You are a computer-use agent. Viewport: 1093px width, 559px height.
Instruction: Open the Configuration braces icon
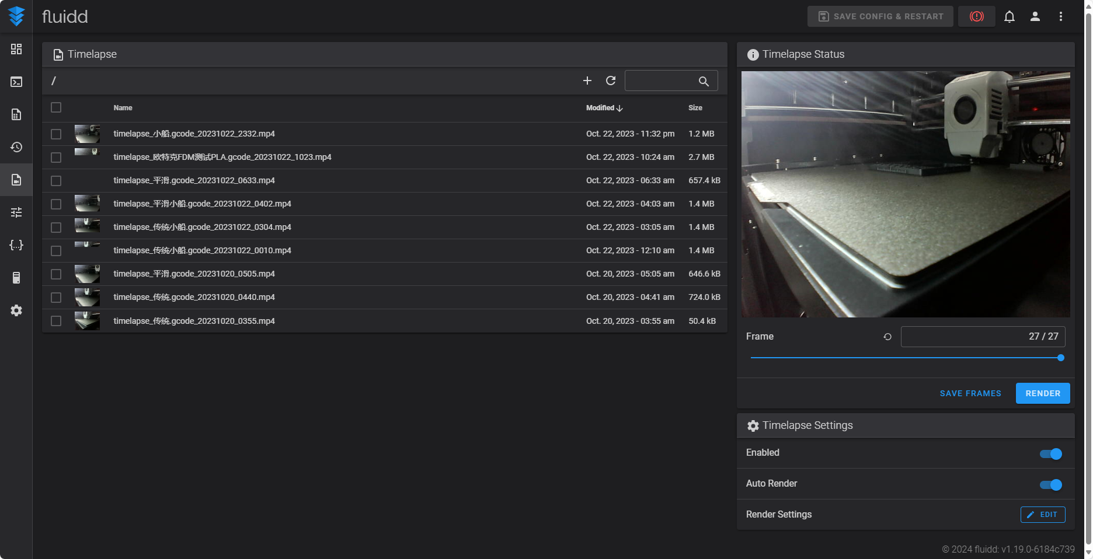[x=16, y=245]
